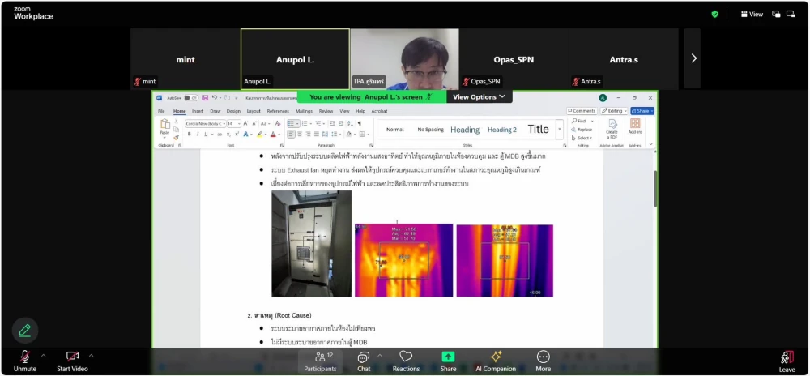Switch to the Insert tab
The image size is (810, 376).
pos(198,111)
